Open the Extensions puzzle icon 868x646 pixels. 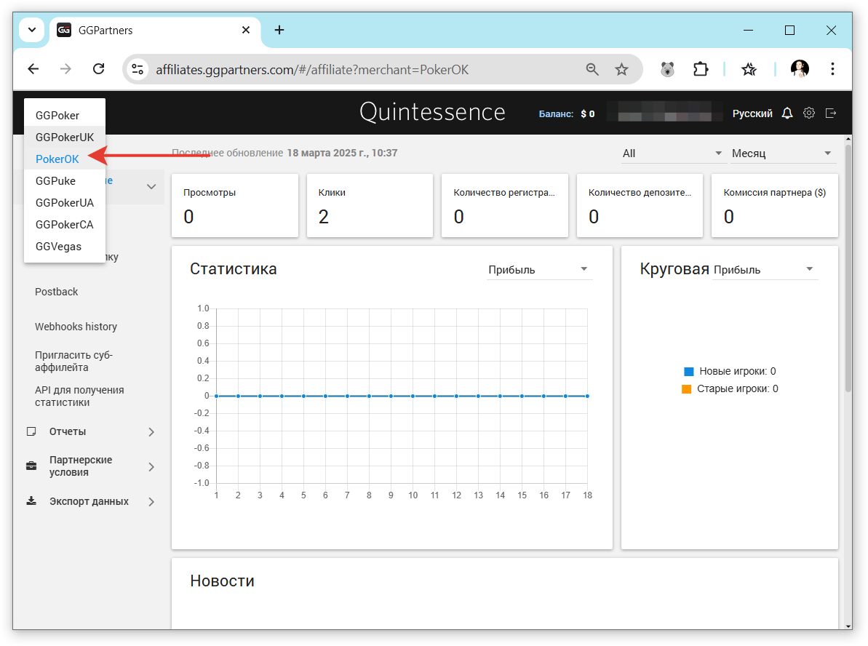pos(701,69)
